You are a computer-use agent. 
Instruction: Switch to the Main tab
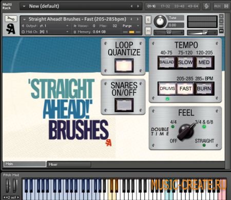coord(25,164)
